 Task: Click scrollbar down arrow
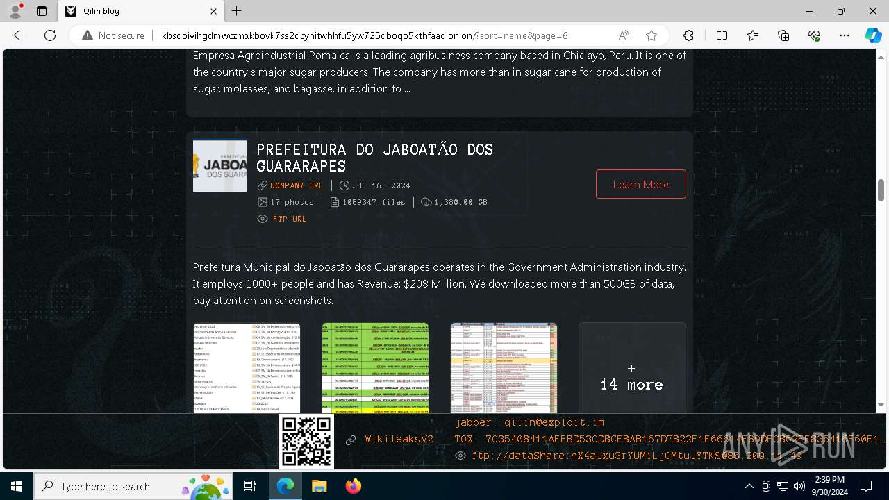click(x=881, y=406)
